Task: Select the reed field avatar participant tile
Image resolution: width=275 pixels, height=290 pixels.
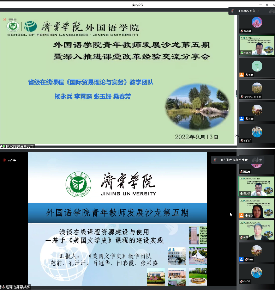Action: coord(257,88)
